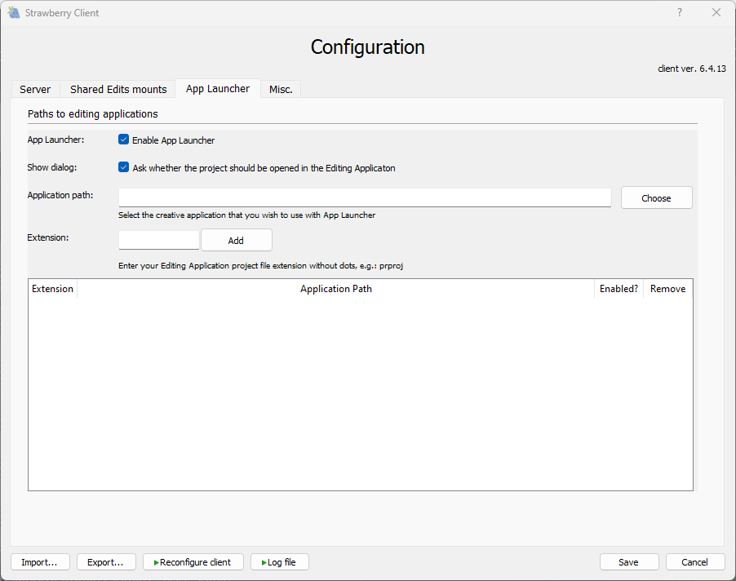Click the Reconfigure client button
Image resolution: width=736 pixels, height=581 pixels.
tap(193, 562)
